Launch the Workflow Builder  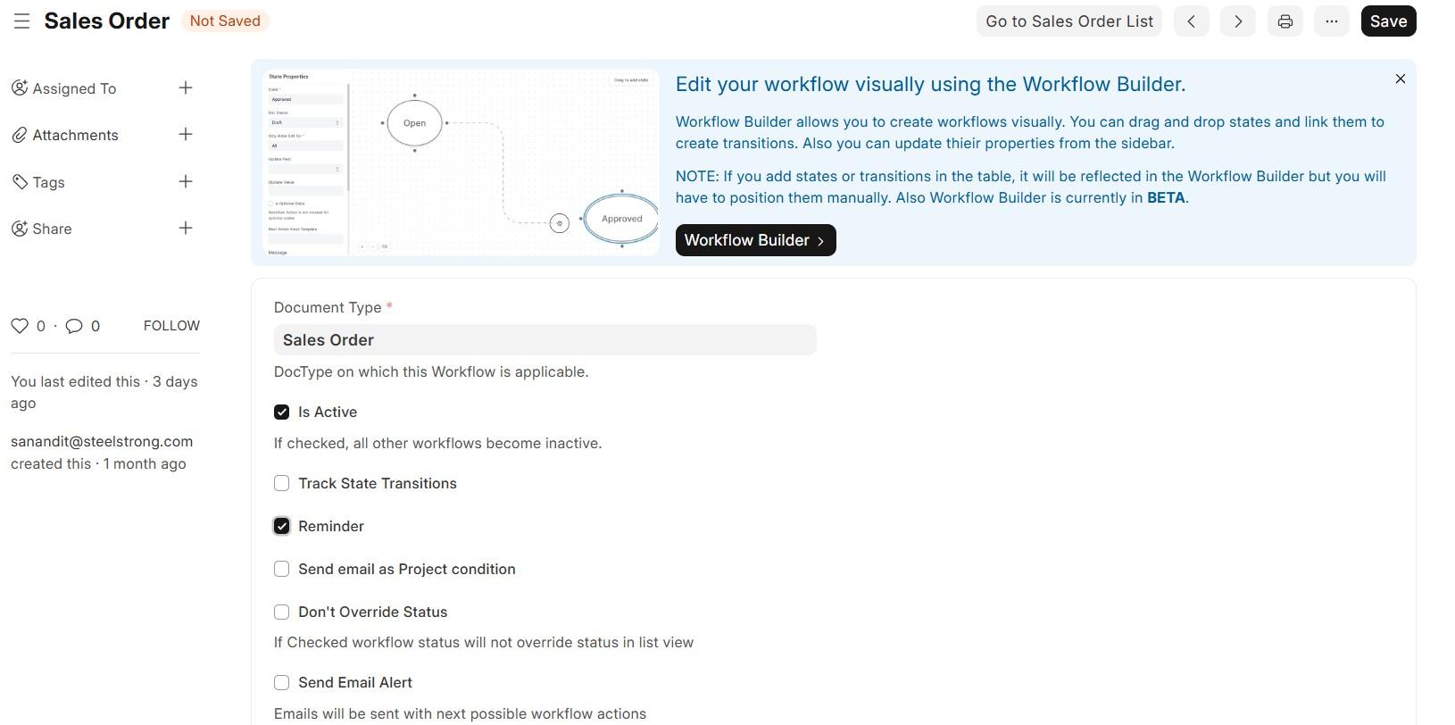(755, 240)
